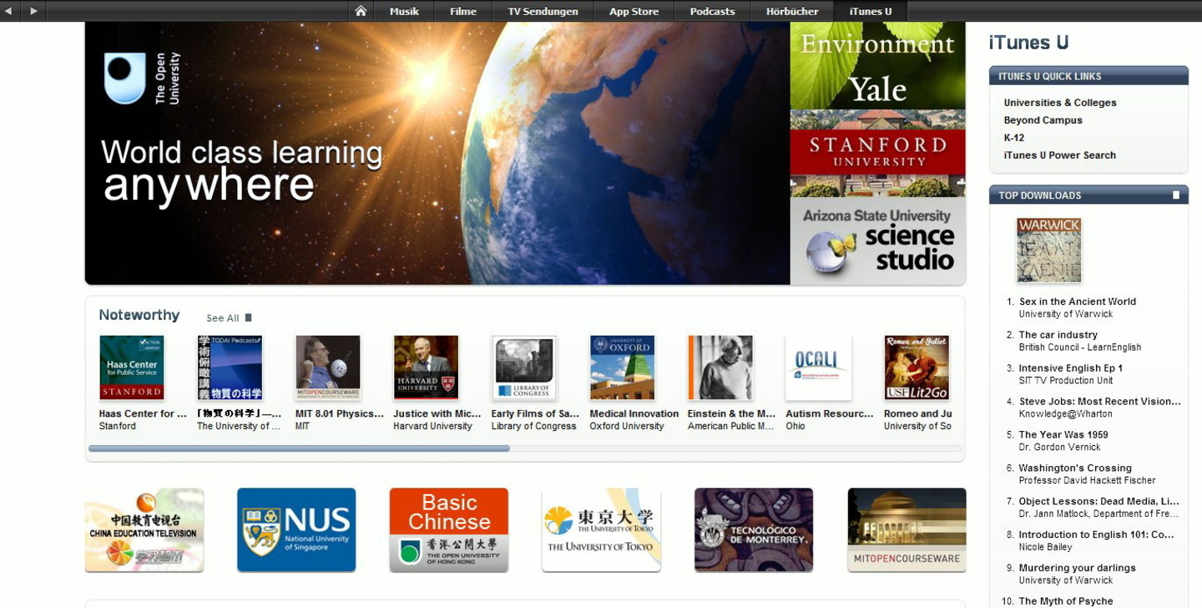Screen dimensions: 1202x608
Task: Open 'Steve Jobs: Most Recent Vision...' download
Action: coord(1099,402)
